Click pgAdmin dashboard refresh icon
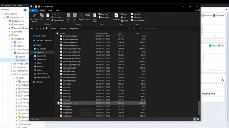This screenshot has height=128, width=229. (223, 80)
